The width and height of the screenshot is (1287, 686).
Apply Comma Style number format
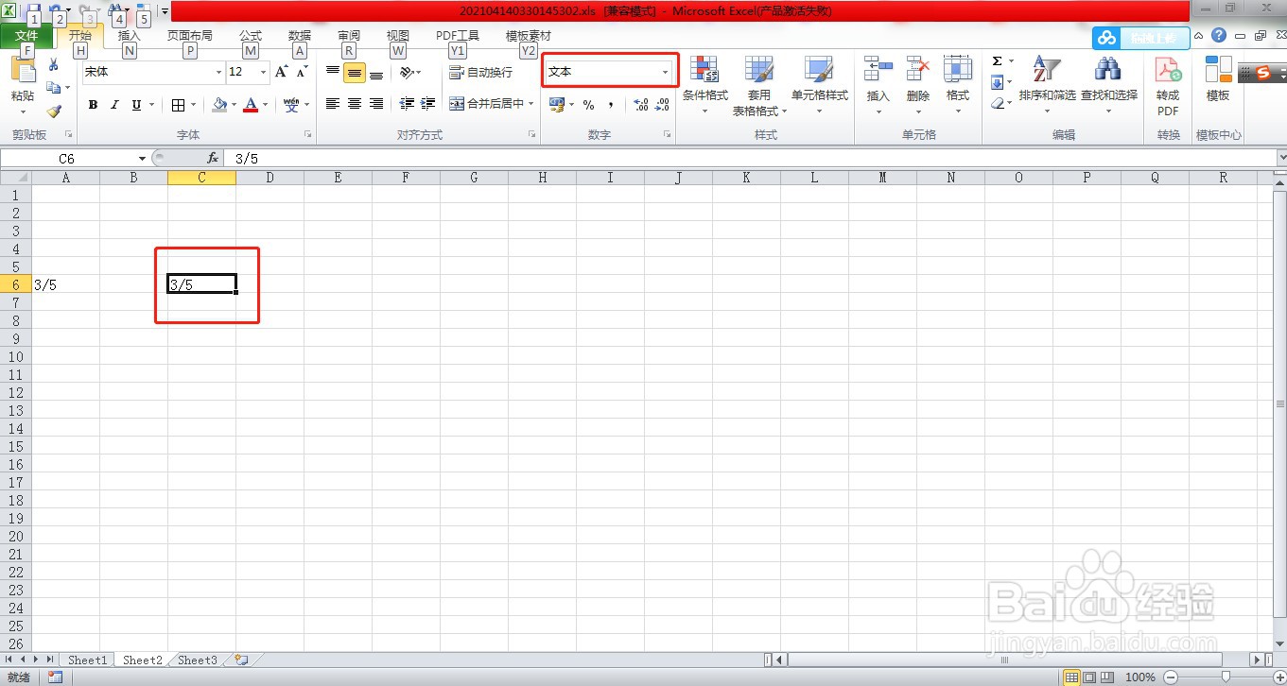[611, 105]
